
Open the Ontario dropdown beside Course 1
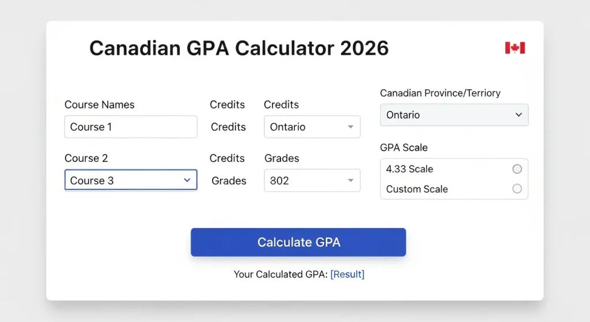pyautogui.click(x=312, y=127)
